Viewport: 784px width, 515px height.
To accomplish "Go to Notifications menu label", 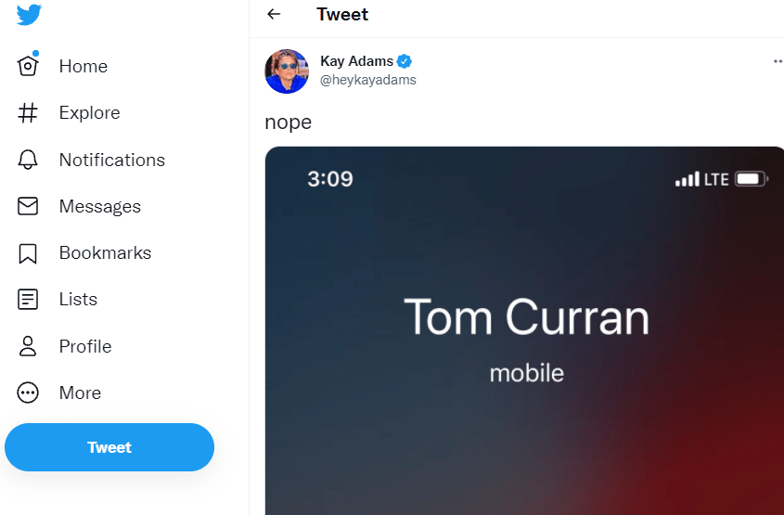I will pos(112,160).
